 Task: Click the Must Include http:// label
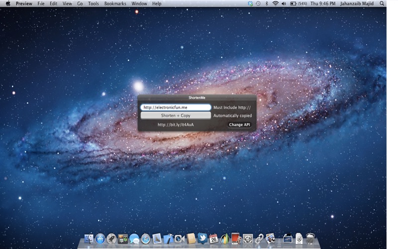[232, 108]
